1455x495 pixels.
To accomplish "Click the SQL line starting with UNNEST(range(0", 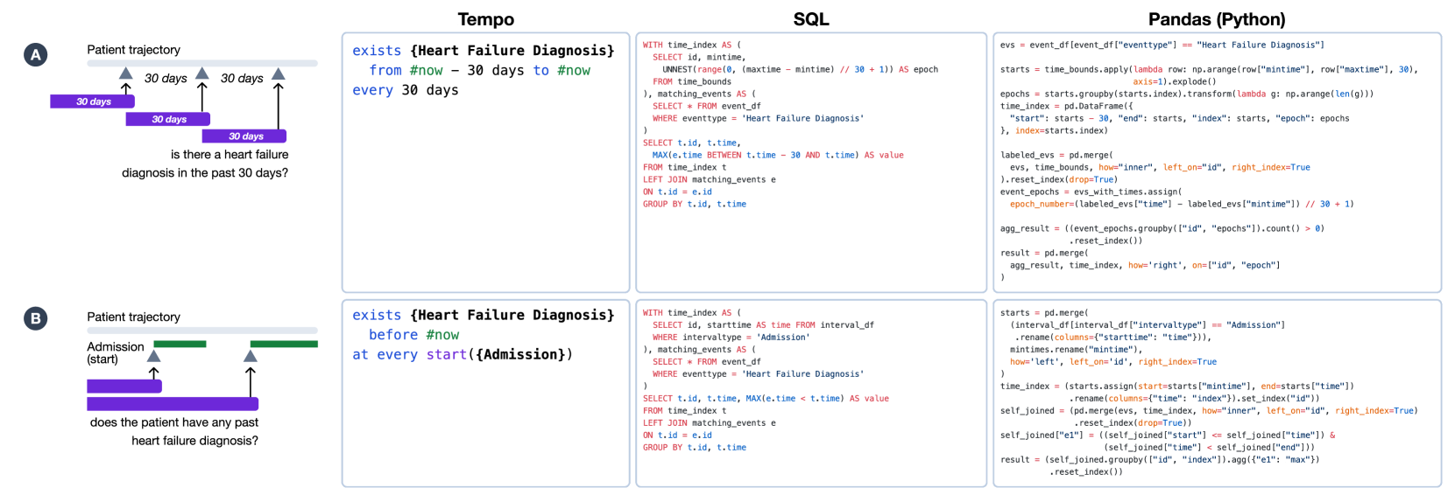I will click(x=800, y=69).
